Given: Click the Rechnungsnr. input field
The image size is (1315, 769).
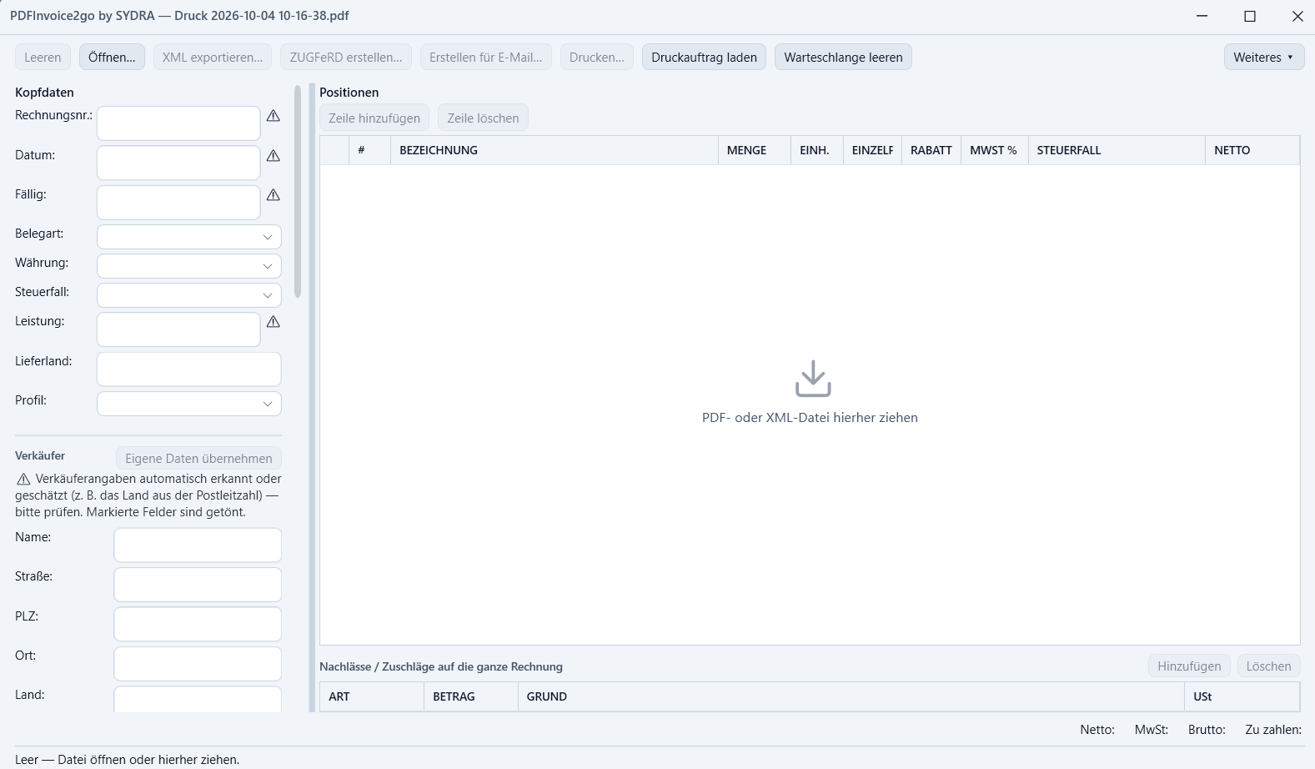Looking at the screenshot, I should click(178, 123).
